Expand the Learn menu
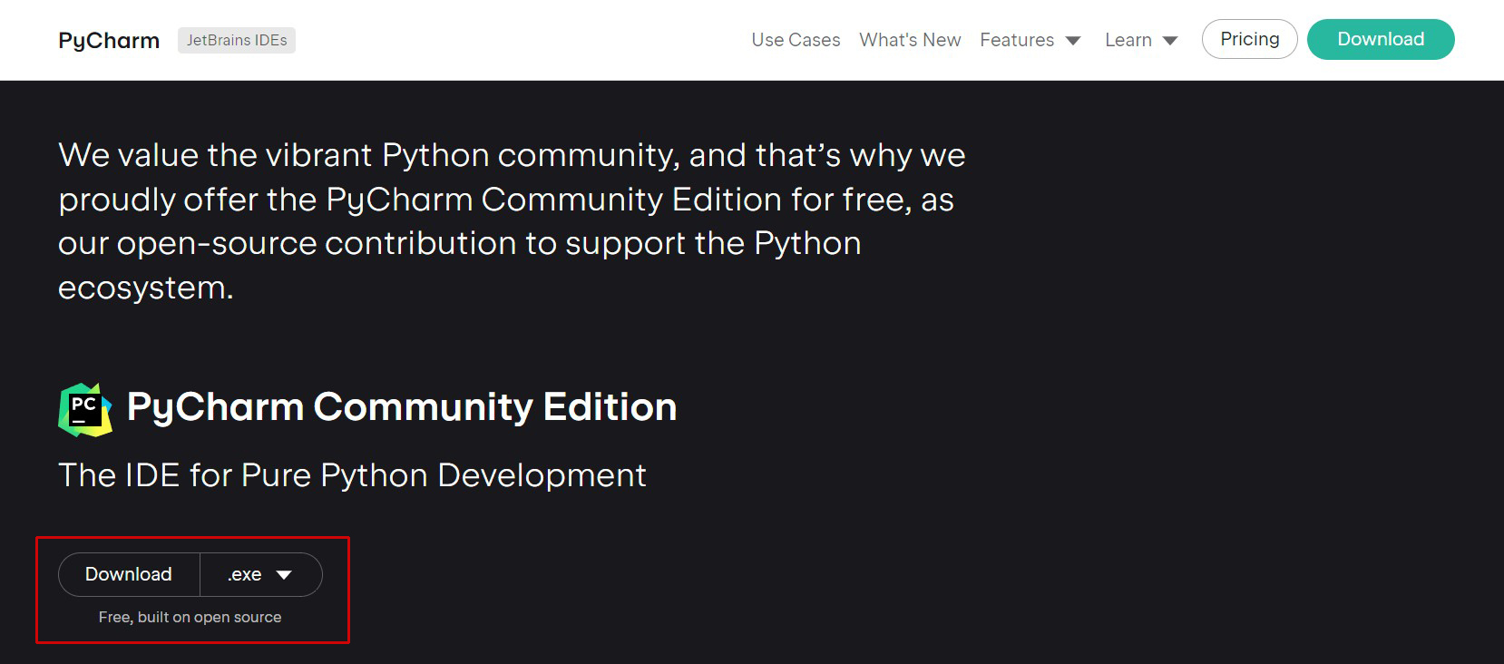This screenshot has width=1504, height=664. pos(1128,41)
